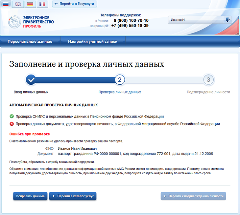Go to Госуслуги via the back button
Viewport: 240px width, 215px height.
pos(75,4)
